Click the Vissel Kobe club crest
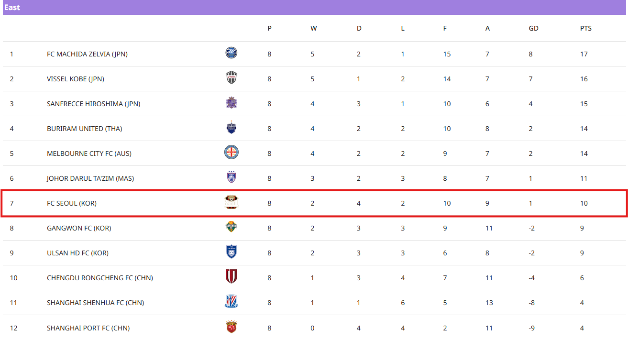The image size is (628, 340). click(x=231, y=78)
